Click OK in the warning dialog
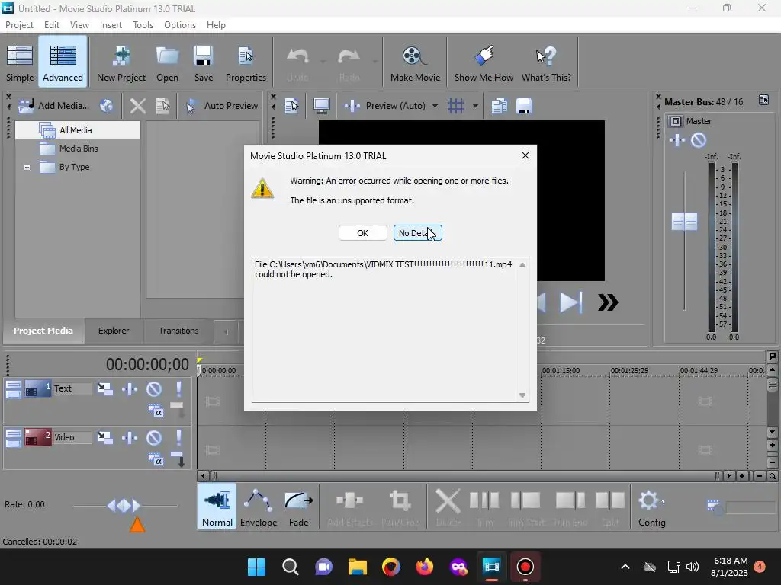This screenshot has height=585, width=781. 362,233
